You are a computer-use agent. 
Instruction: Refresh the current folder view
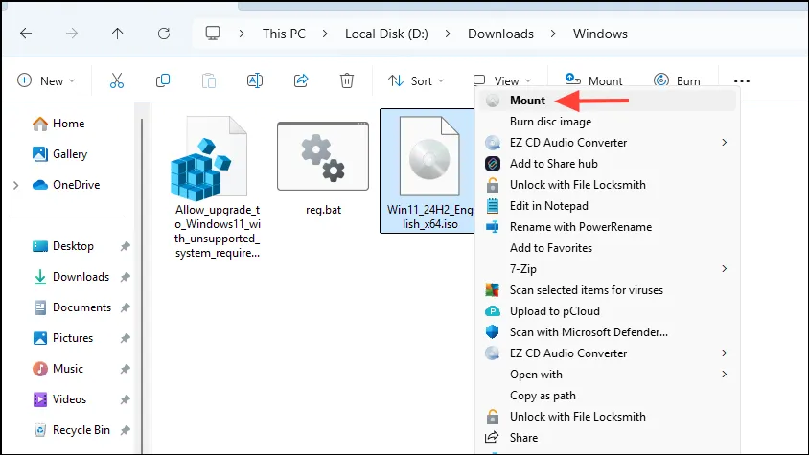click(164, 34)
